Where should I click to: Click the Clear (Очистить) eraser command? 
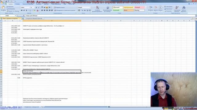[x=168, y=11]
